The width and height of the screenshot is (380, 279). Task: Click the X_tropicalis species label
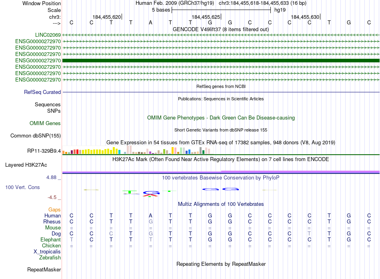point(47,252)
